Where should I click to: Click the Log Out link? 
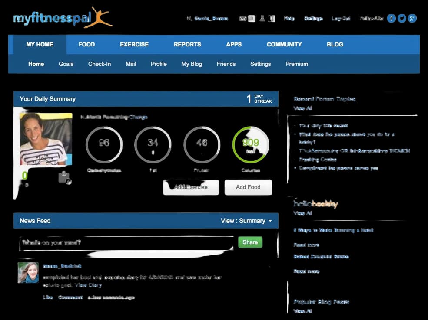pyautogui.click(x=341, y=19)
